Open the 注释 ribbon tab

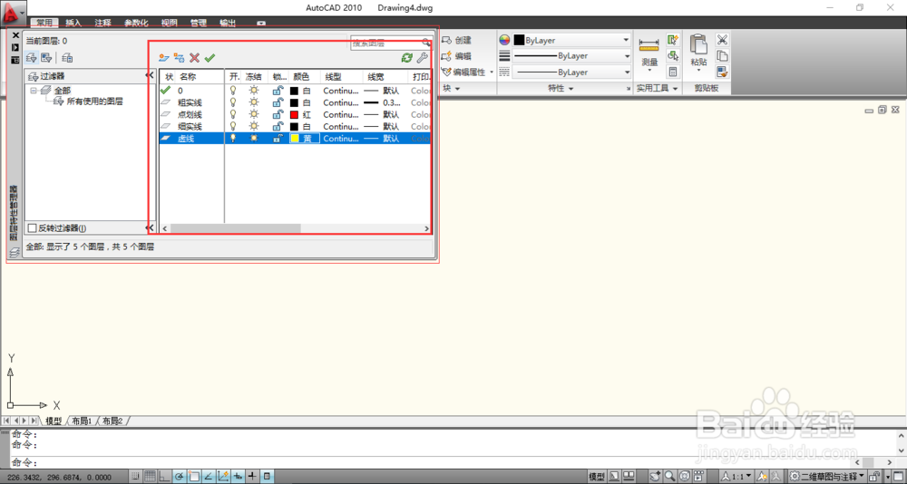(x=103, y=24)
